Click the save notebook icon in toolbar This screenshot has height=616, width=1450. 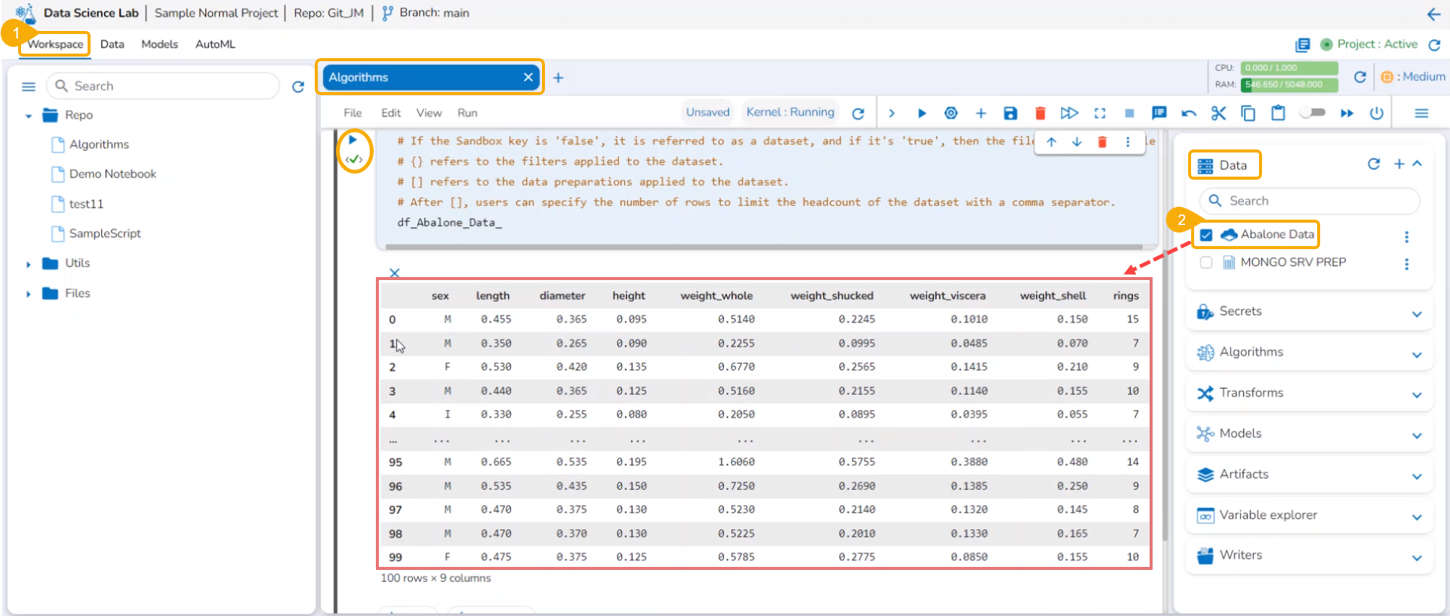click(x=1010, y=113)
